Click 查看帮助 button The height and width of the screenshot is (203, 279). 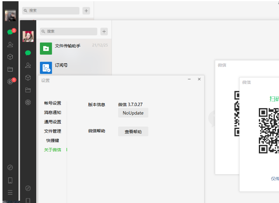(x=133, y=131)
